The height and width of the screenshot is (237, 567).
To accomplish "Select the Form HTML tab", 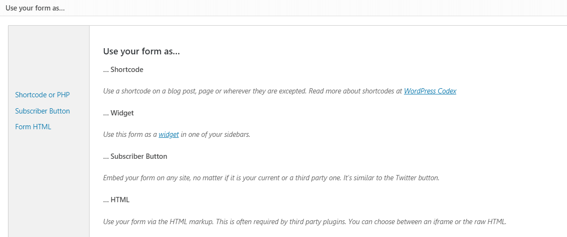I will coord(33,127).
